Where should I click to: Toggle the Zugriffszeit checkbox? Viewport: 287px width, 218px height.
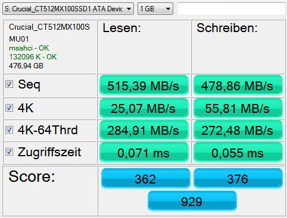point(9,152)
